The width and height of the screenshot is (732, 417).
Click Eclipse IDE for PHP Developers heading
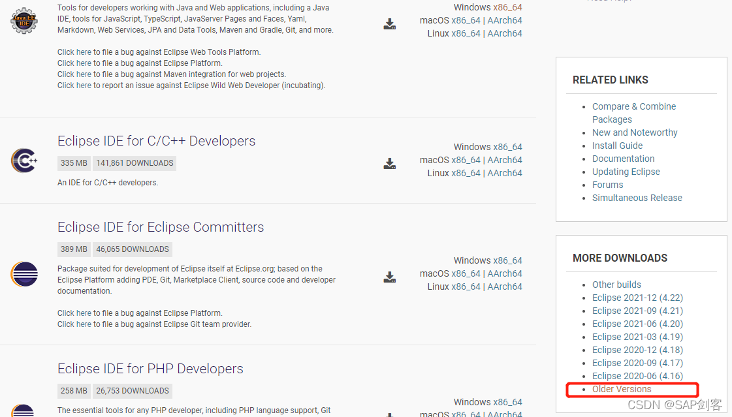coord(150,368)
